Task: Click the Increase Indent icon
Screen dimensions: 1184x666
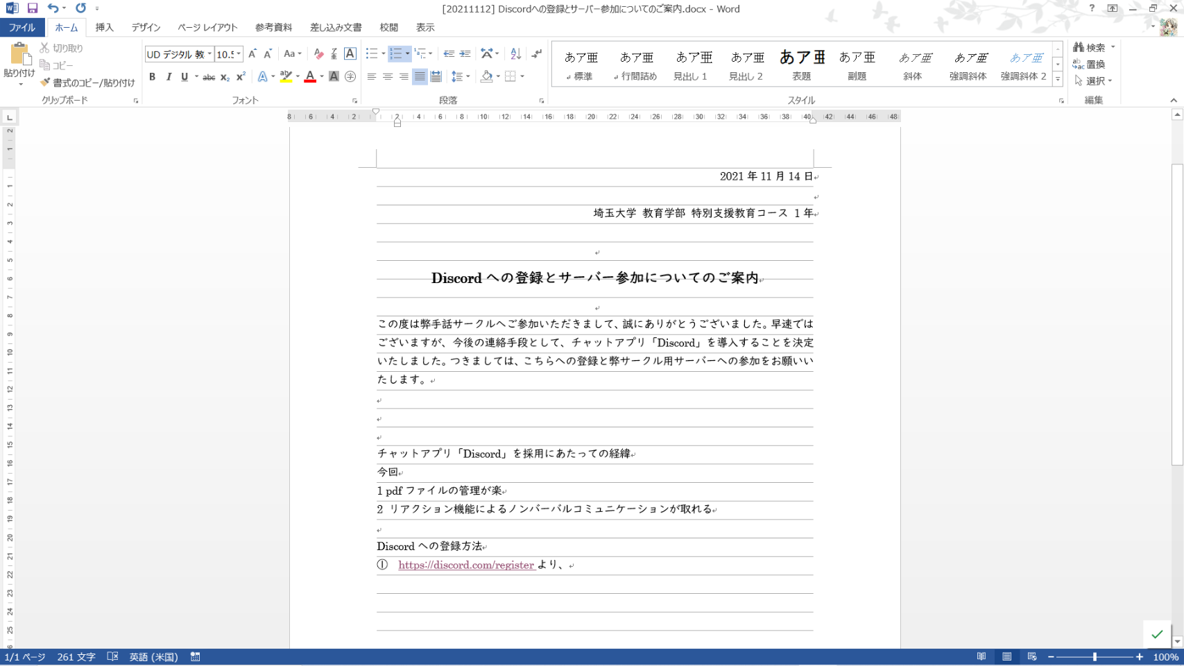Action: pyautogui.click(x=465, y=54)
